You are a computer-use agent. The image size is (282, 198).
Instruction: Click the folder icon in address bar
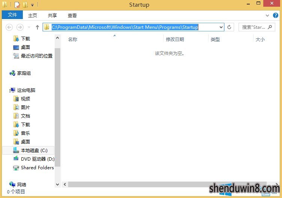pos(47,27)
